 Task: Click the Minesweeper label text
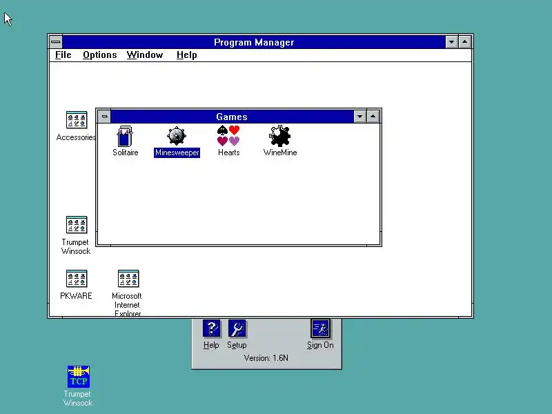point(177,152)
